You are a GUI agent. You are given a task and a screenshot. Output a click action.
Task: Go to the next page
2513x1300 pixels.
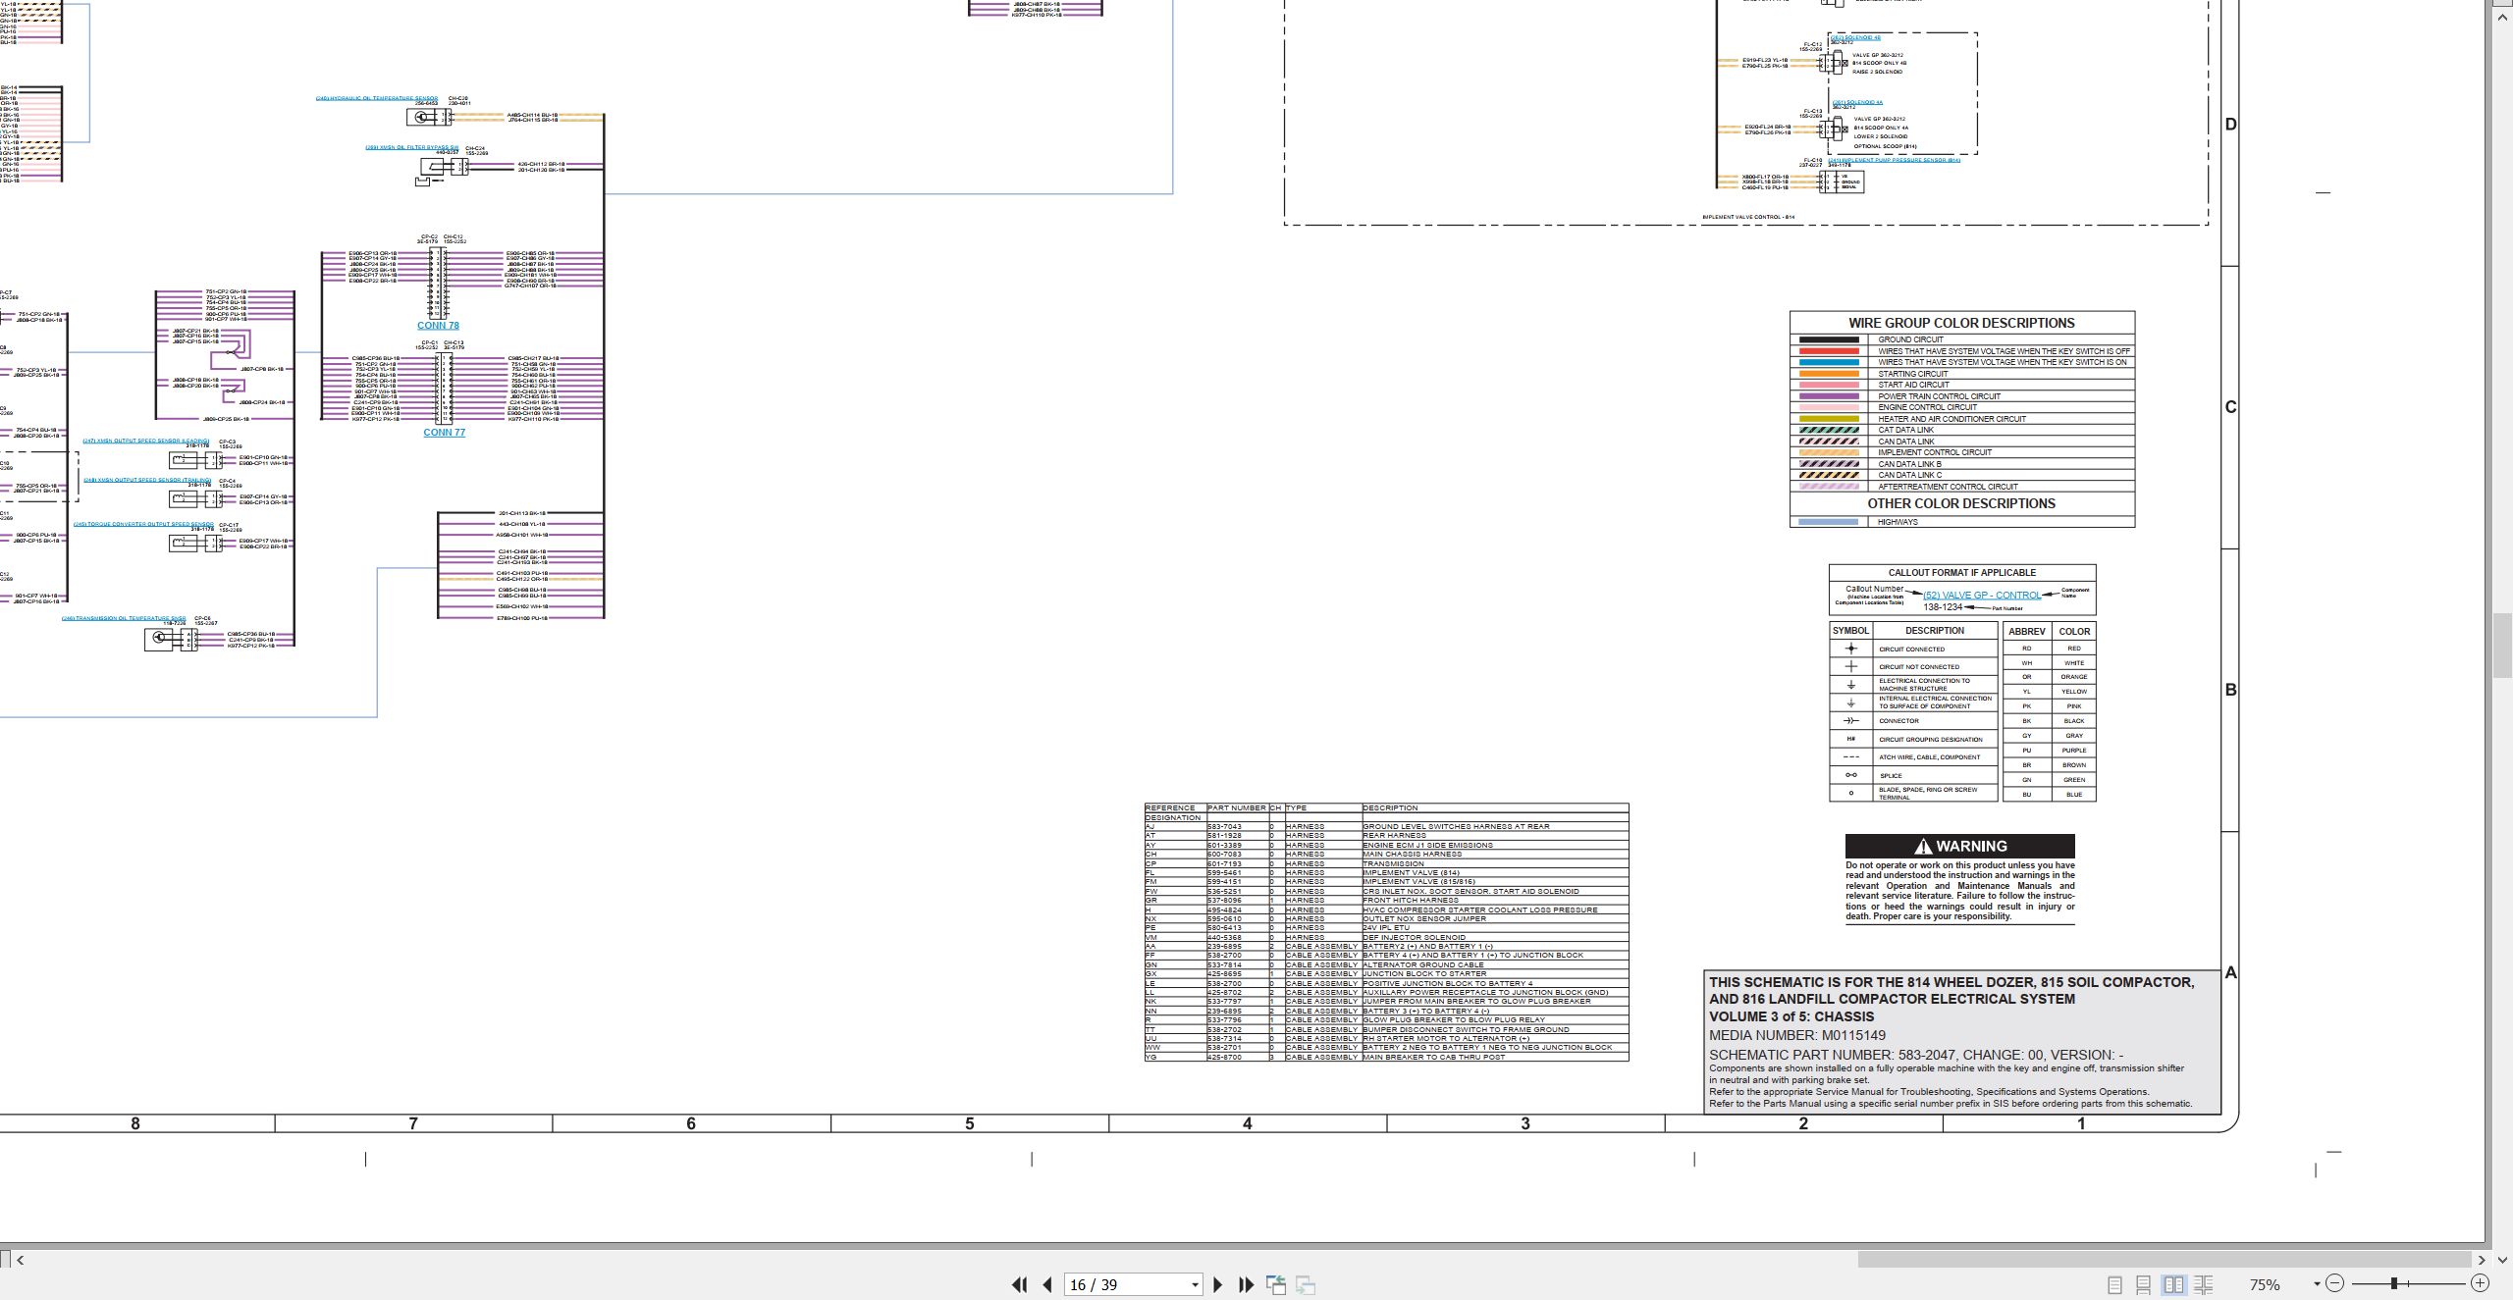[1218, 1284]
